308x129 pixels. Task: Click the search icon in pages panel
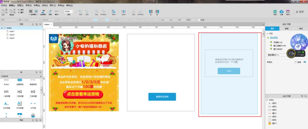pyautogui.click(x=40, y=24)
